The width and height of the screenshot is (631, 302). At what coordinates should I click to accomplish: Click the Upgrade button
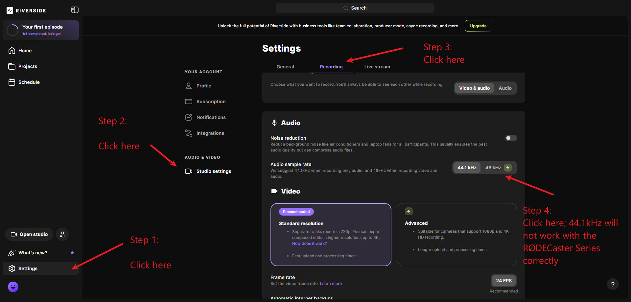(478, 26)
